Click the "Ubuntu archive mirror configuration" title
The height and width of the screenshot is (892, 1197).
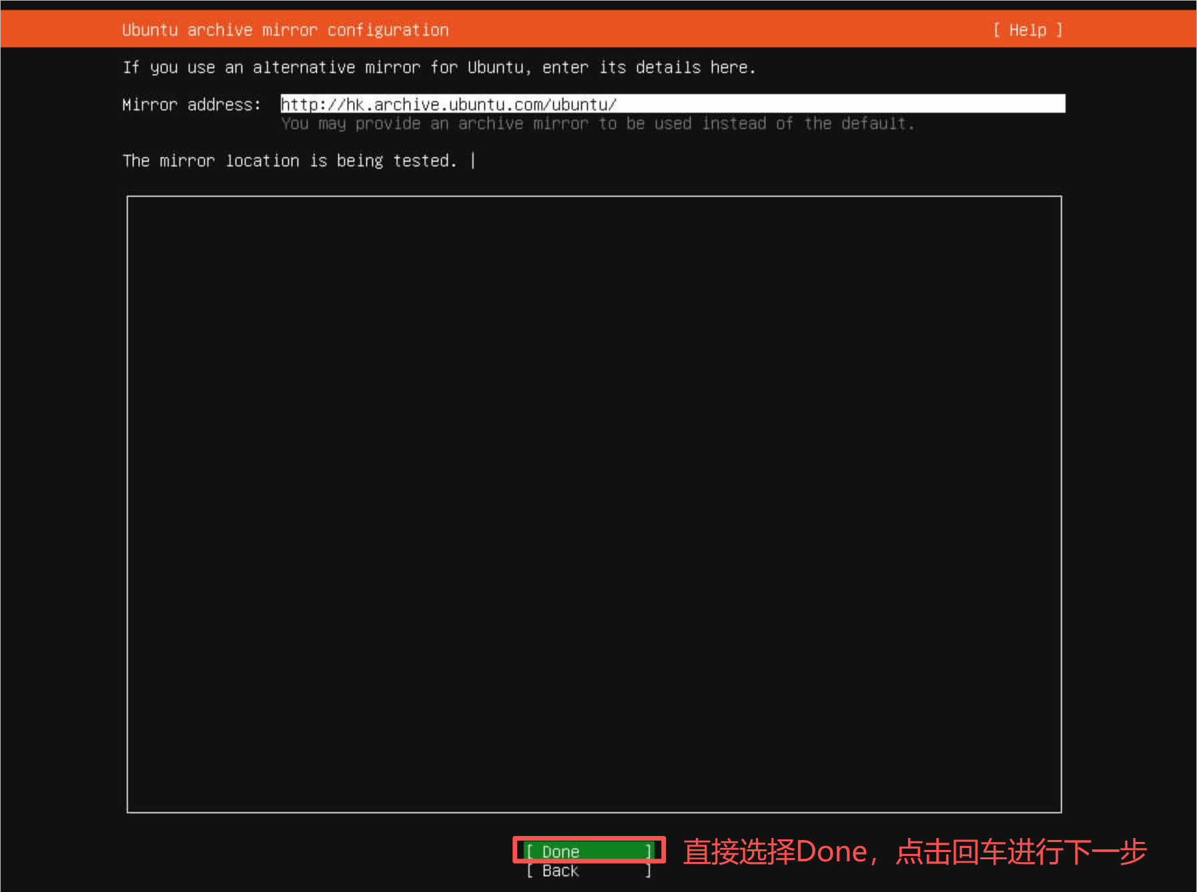285,30
